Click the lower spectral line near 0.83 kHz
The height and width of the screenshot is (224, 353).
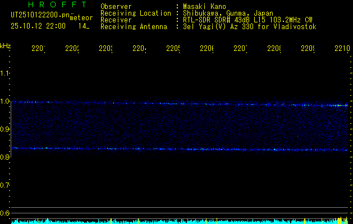[x=168, y=149]
